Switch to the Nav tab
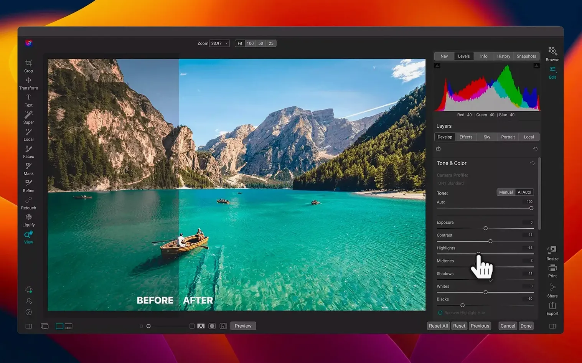 (444, 56)
